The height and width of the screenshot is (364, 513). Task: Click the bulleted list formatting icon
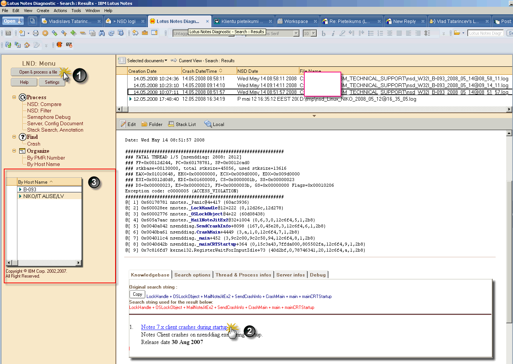pyautogui.click(x=371, y=33)
